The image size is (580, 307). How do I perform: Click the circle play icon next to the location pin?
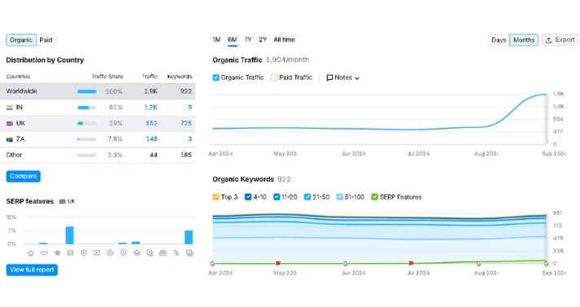coord(110,253)
